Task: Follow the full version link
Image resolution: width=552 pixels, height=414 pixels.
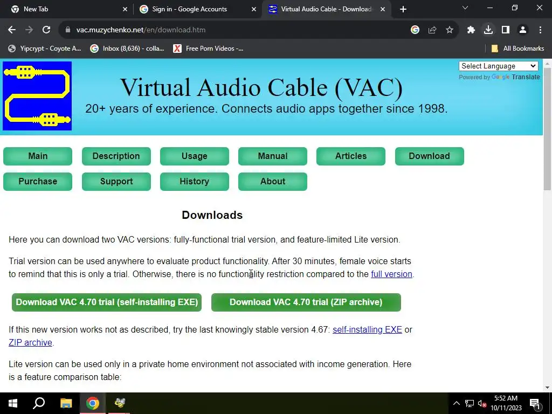Action: point(391,274)
